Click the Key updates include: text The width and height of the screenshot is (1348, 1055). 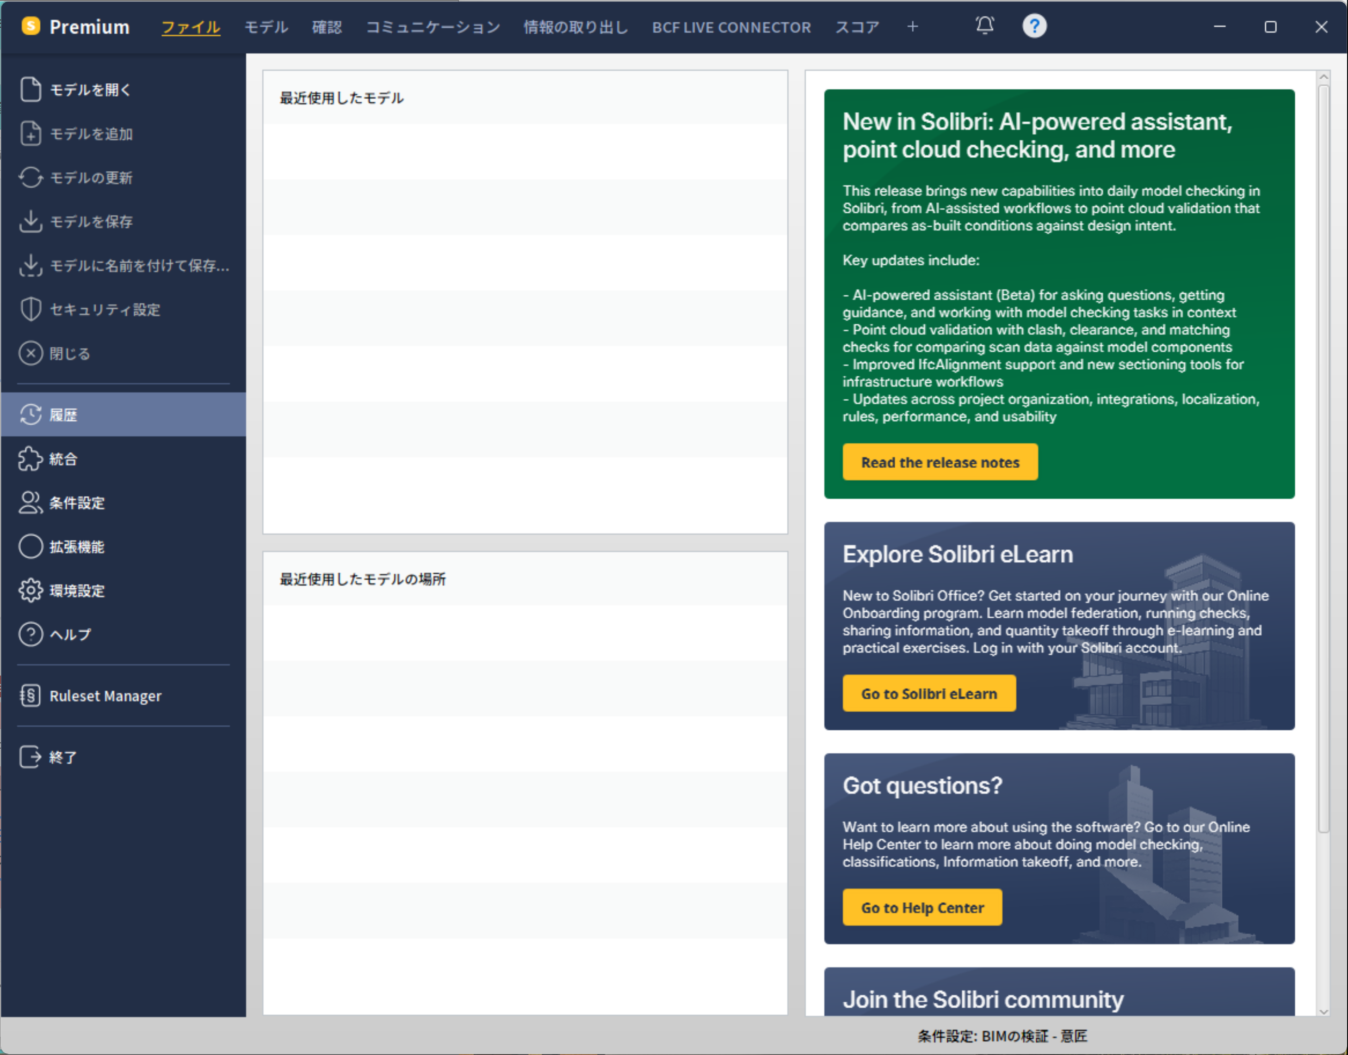tap(911, 260)
